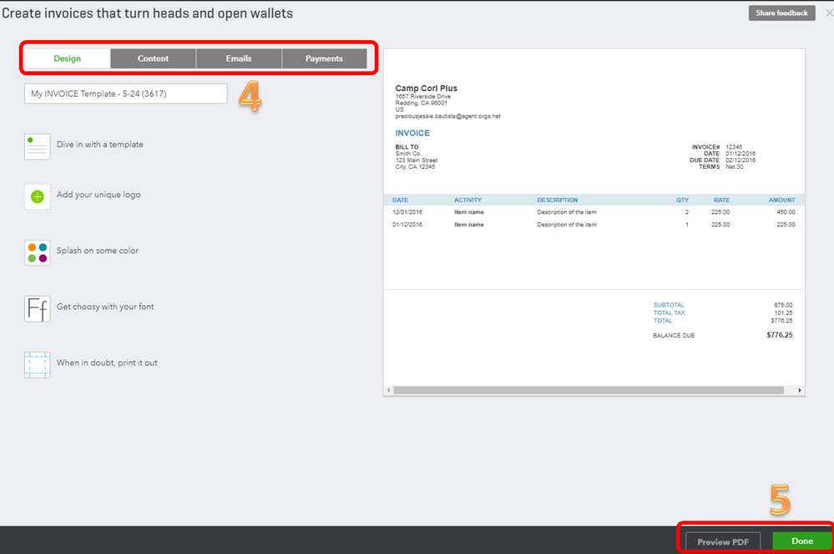The image size is (834, 554).
Task: Switch to the Design tab
Action: click(68, 58)
